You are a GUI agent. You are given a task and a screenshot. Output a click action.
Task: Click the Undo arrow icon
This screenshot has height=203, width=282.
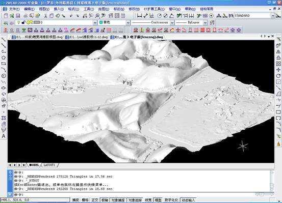tap(71, 16)
